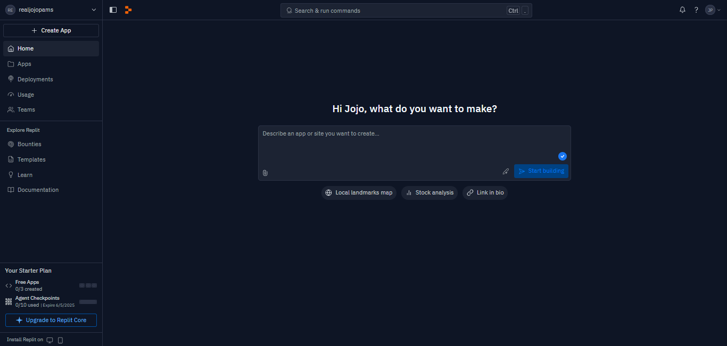Click the RE workspace avatar

[x=10, y=10]
